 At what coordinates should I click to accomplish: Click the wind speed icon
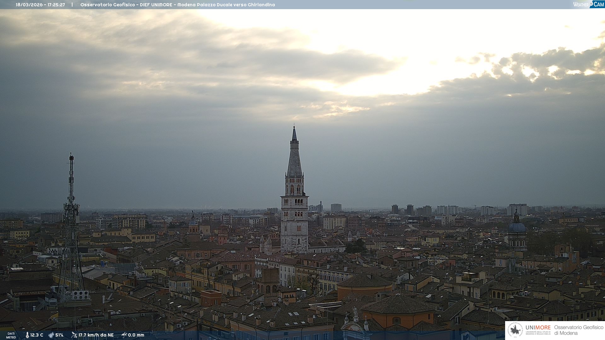pyautogui.click(x=74, y=335)
